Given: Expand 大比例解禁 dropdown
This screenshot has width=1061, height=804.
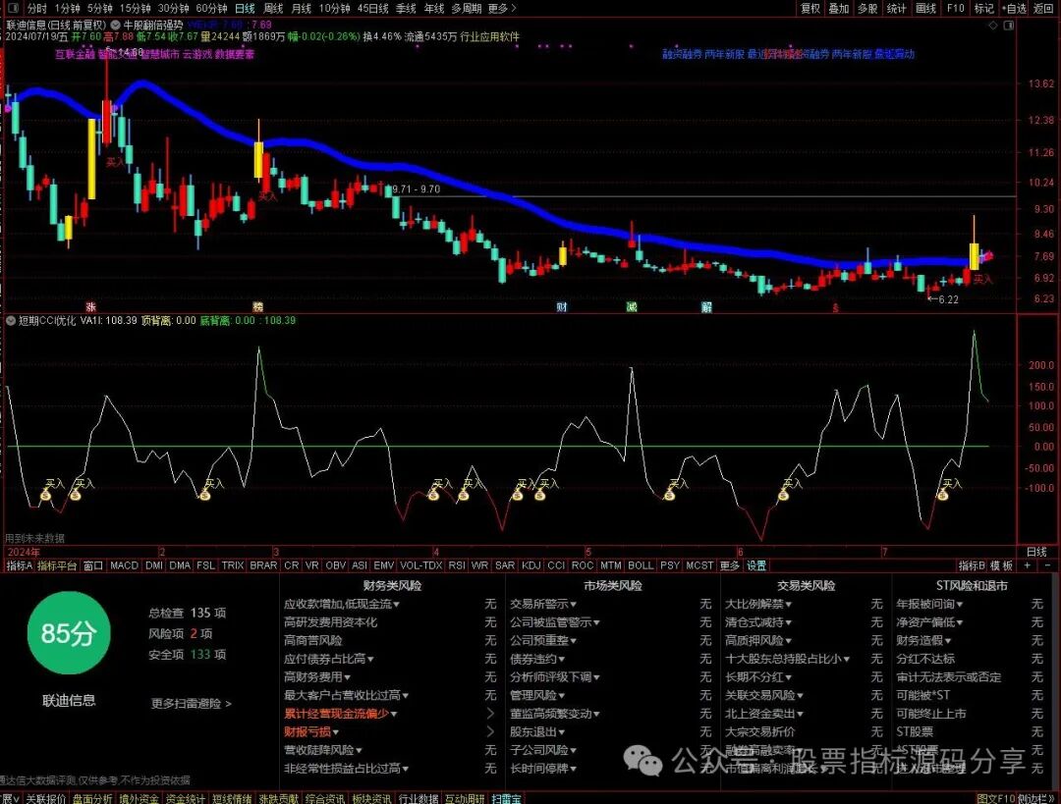Looking at the screenshot, I should (x=758, y=604).
